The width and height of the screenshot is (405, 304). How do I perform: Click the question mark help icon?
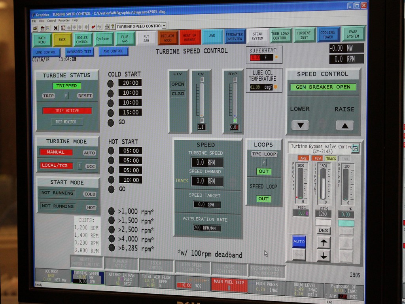coord(112,27)
